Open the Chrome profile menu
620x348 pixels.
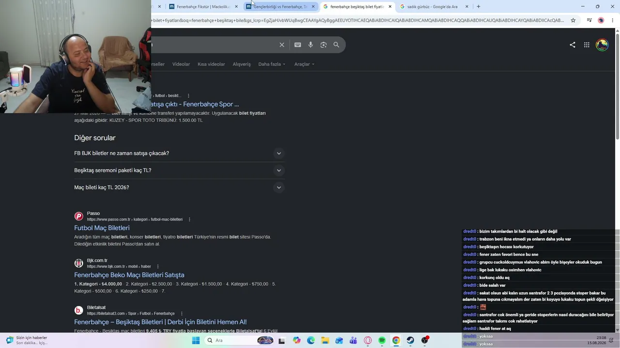pyautogui.click(x=601, y=20)
